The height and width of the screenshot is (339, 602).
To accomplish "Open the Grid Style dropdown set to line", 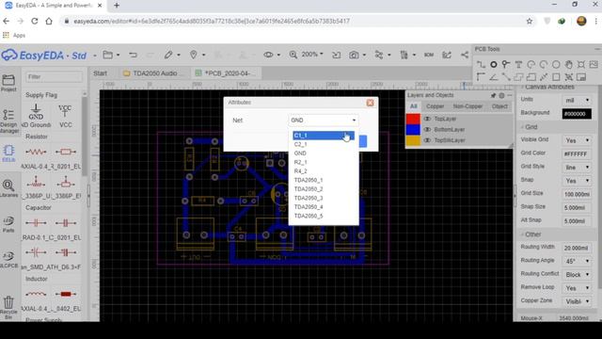I will (577, 168).
